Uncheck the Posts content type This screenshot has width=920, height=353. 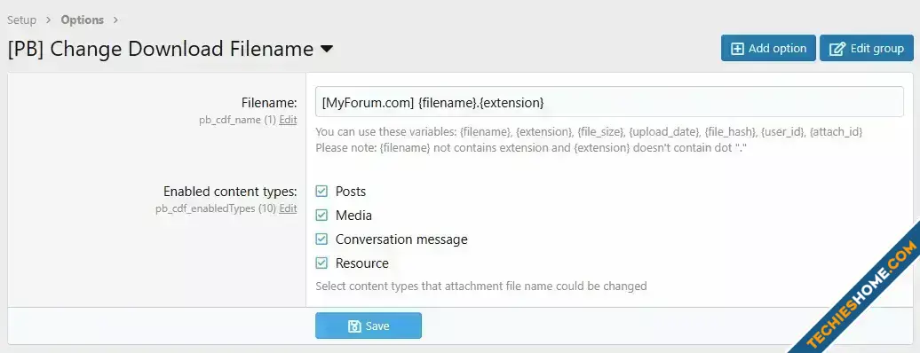tap(321, 192)
